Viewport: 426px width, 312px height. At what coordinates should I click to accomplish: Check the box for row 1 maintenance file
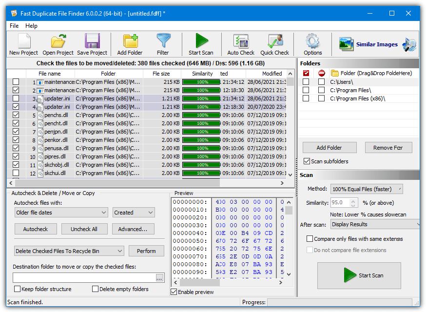coord(16,82)
